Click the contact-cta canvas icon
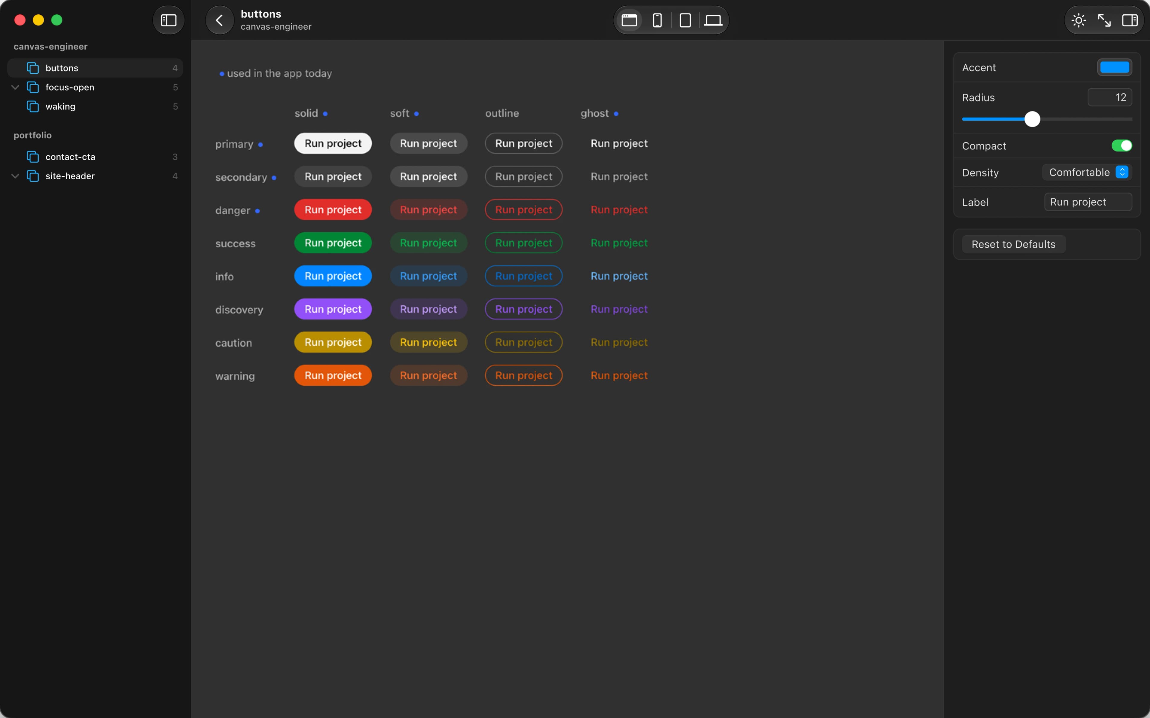The image size is (1150, 718). click(33, 157)
